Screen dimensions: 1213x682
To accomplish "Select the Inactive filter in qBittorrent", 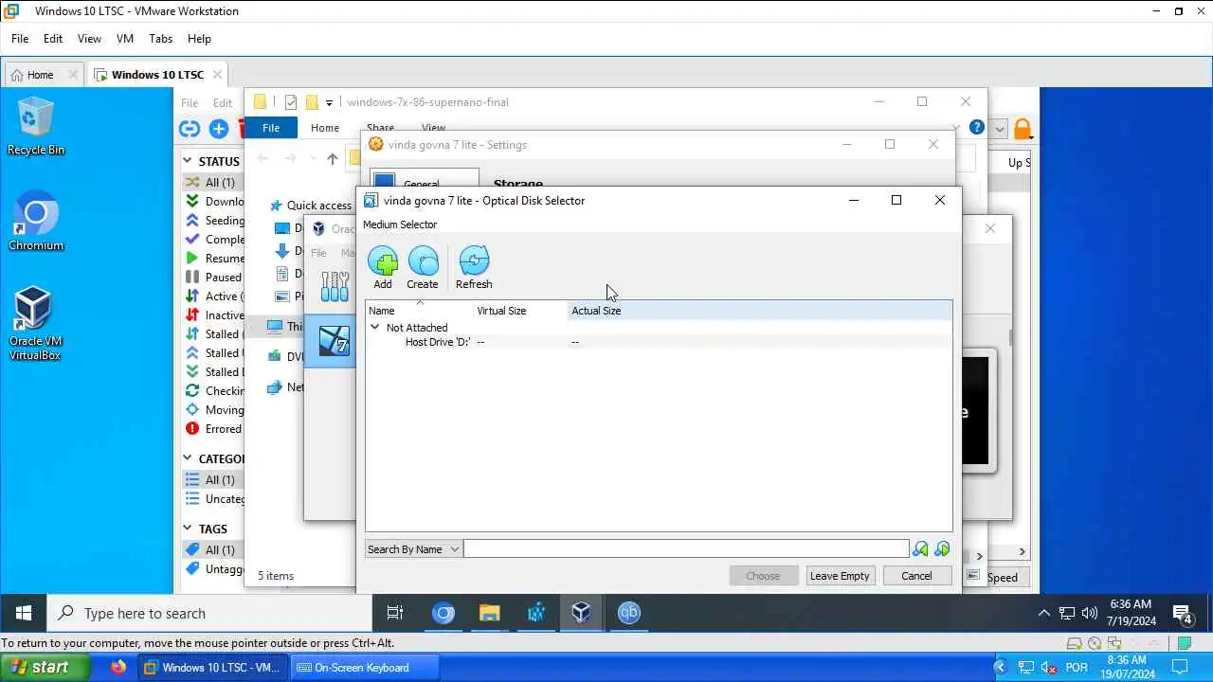I will point(214,315).
